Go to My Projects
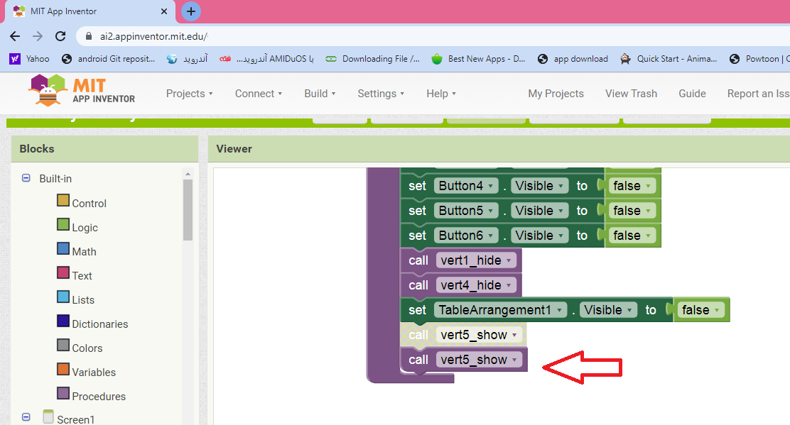The height and width of the screenshot is (425, 790). (556, 94)
